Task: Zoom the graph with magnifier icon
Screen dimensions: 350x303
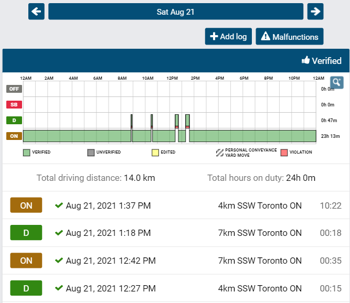Action: coord(336,82)
